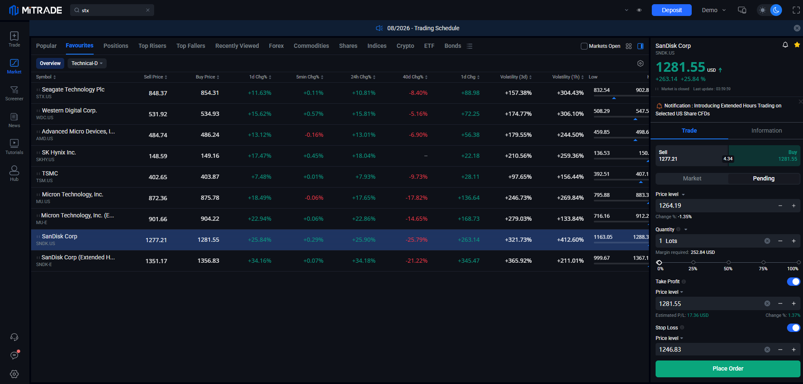803x384 pixels.
Task: Open the News section in the sidebar
Action: (x=14, y=120)
